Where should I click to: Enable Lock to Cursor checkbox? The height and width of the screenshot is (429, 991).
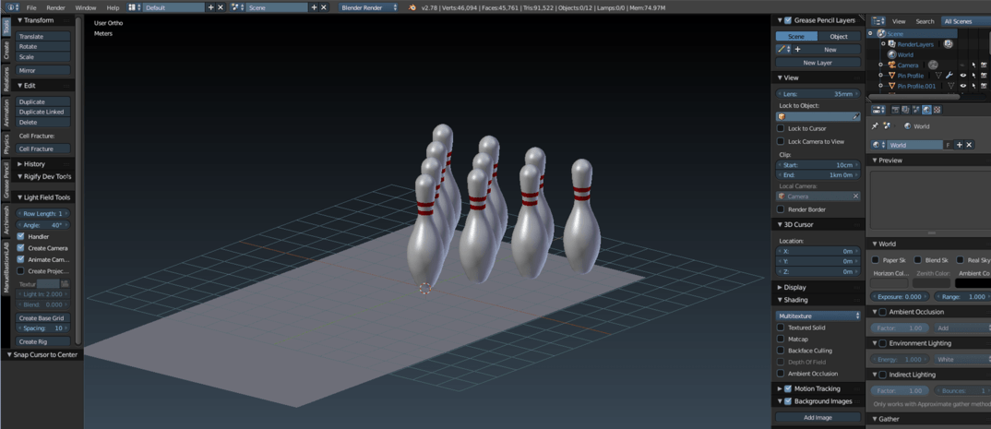pyautogui.click(x=781, y=128)
